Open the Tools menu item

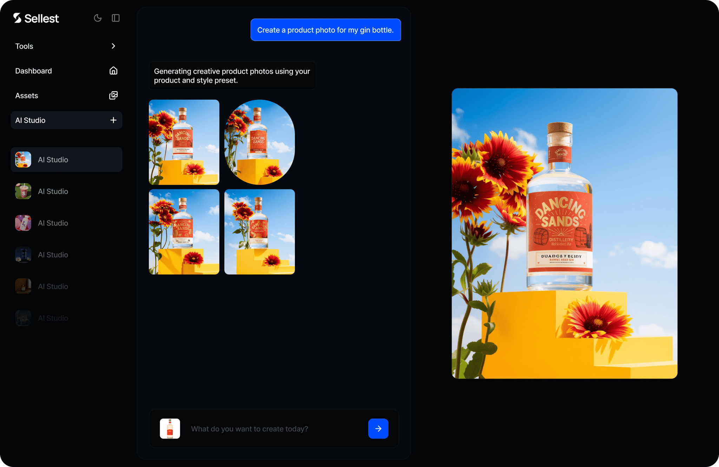click(24, 46)
